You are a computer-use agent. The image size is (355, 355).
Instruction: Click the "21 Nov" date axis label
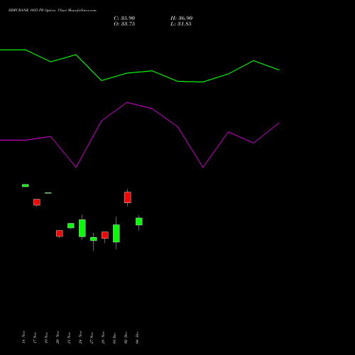point(69,337)
